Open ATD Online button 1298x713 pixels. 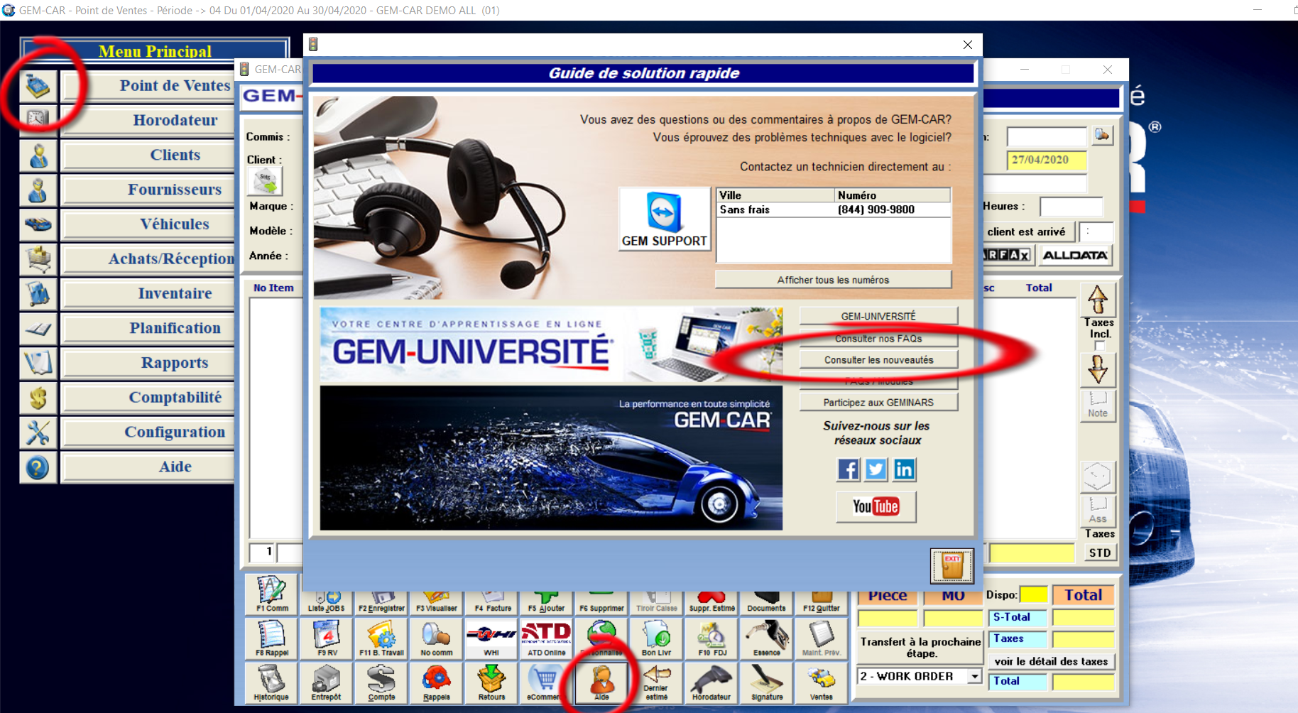tap(546, 638)
